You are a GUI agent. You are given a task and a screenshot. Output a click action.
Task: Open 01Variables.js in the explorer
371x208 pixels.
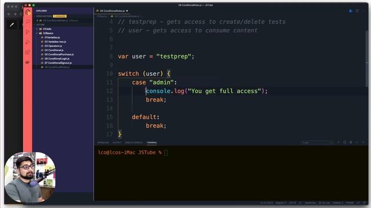coord(52,38)
